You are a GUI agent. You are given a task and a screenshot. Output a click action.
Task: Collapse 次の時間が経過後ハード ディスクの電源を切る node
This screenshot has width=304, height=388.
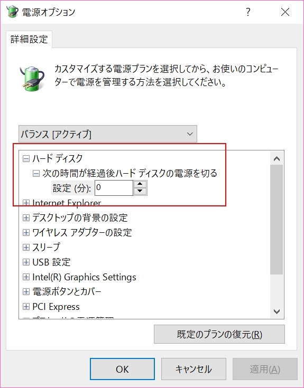(36, 174)
